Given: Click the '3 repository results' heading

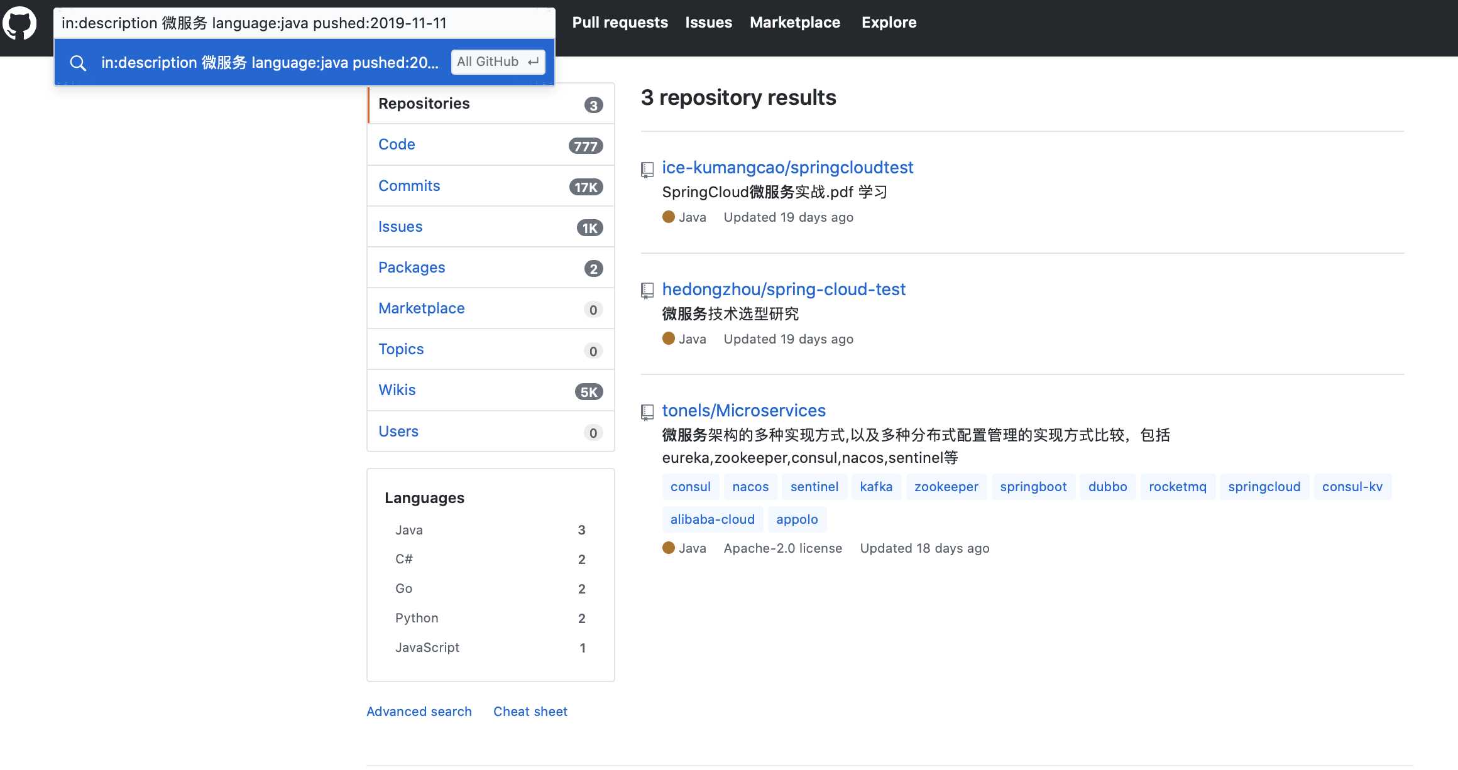Looking at the screenshot, I should (x=738, y=97).
